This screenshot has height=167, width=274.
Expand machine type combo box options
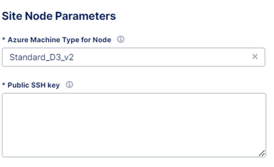point(134,57)
